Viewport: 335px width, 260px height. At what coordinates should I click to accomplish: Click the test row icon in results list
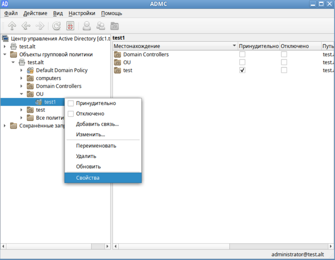pos(118,70)
